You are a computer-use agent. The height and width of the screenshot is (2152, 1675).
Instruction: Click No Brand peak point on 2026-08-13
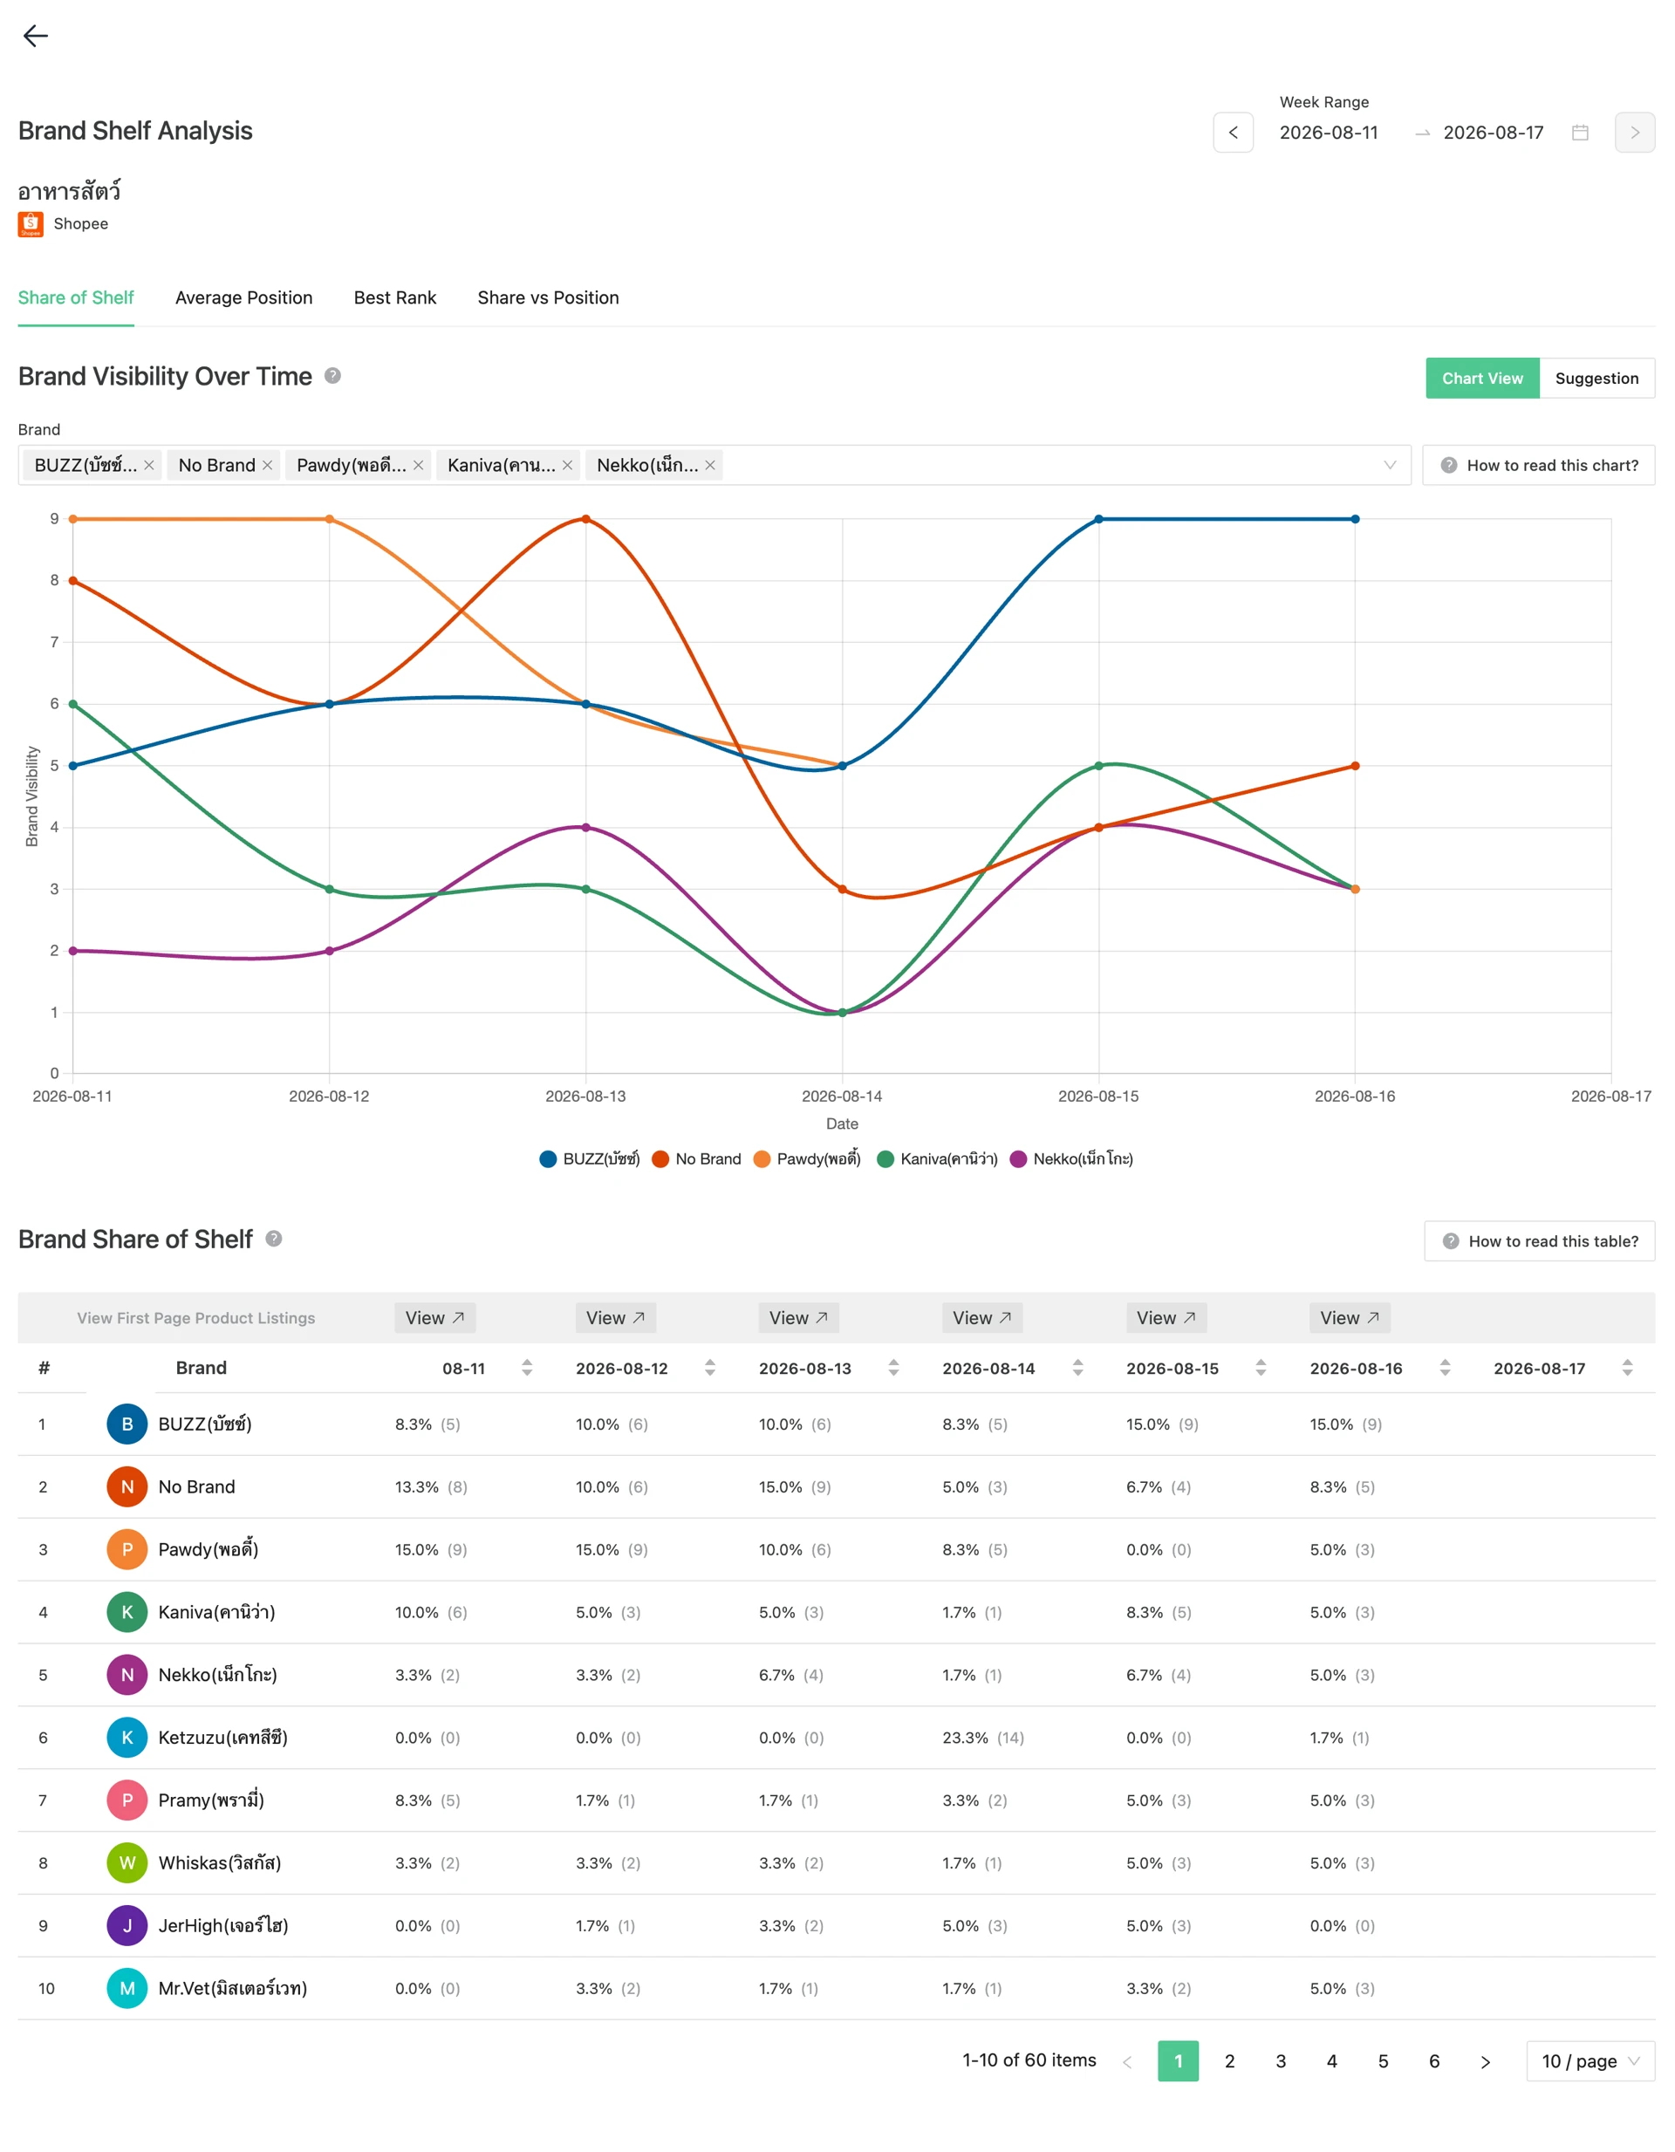click(x=585, y=519)
